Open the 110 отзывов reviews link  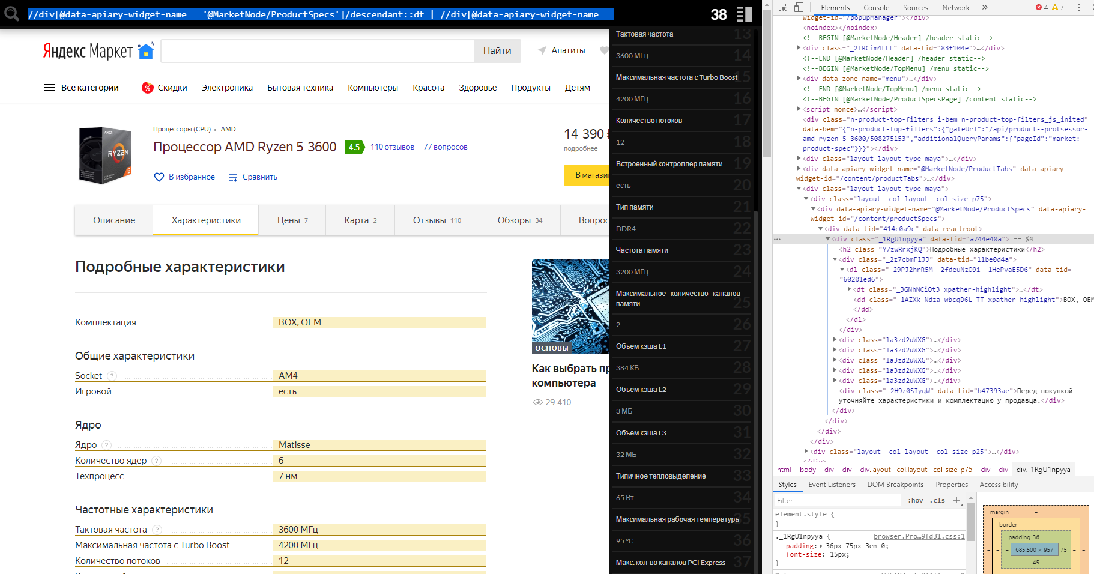pyautogui.click(x=392, y=147)
